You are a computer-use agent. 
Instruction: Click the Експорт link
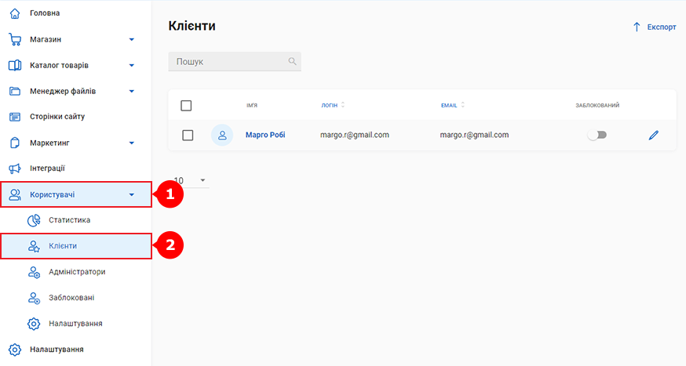point(662,27)
